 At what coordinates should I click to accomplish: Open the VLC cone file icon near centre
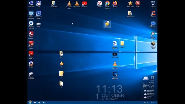coord(115,65)
